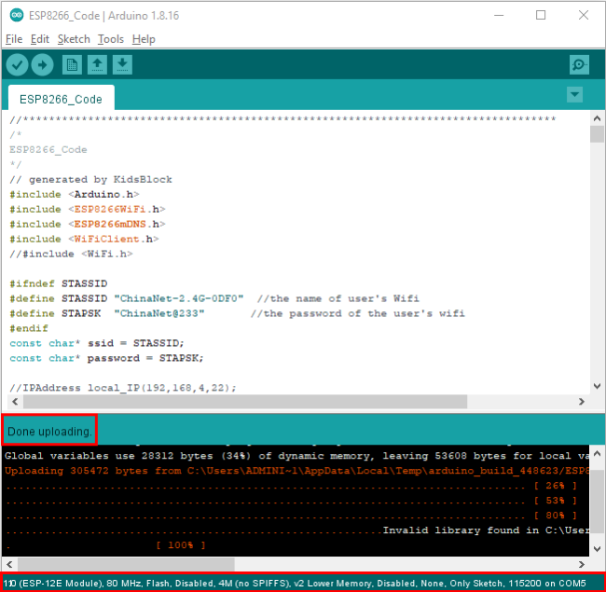This screenshot has width=606, height=592.
Task: Click the "ChinaNet@233" password string
Action: pyautogui.click(x=159, y=313)
